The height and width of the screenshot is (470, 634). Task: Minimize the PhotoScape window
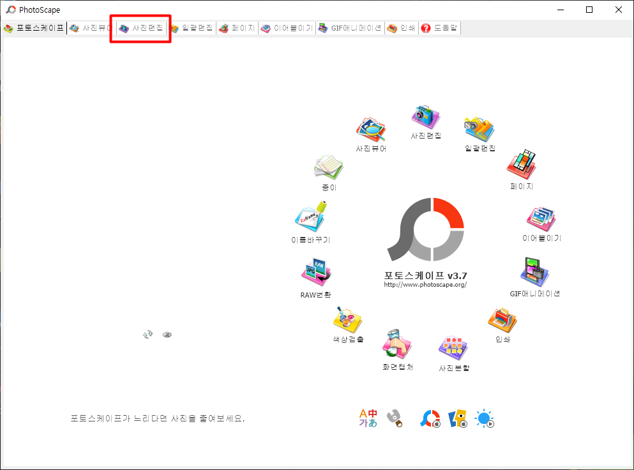(561, 10)
